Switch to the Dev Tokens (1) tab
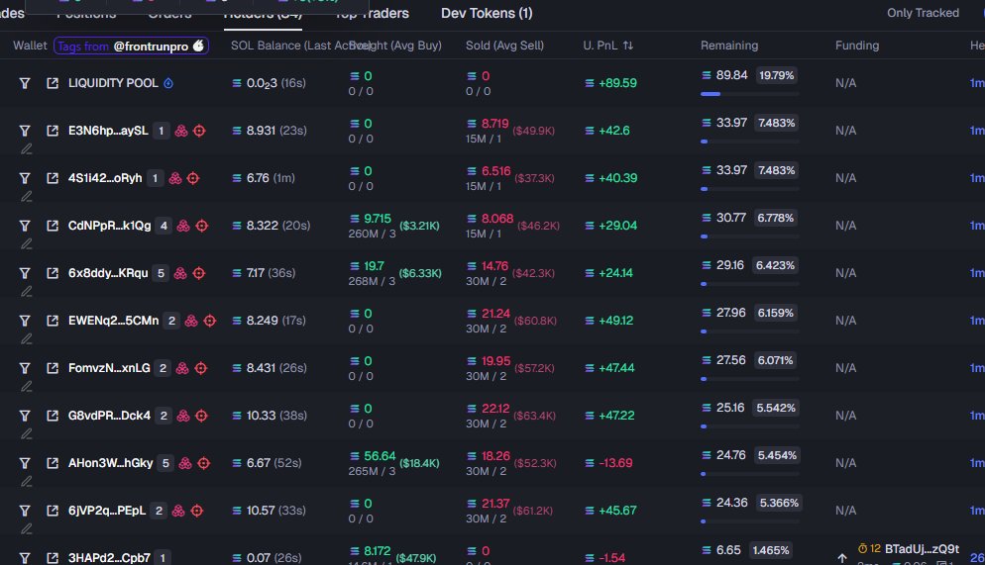985x565 pixels. 487,13
